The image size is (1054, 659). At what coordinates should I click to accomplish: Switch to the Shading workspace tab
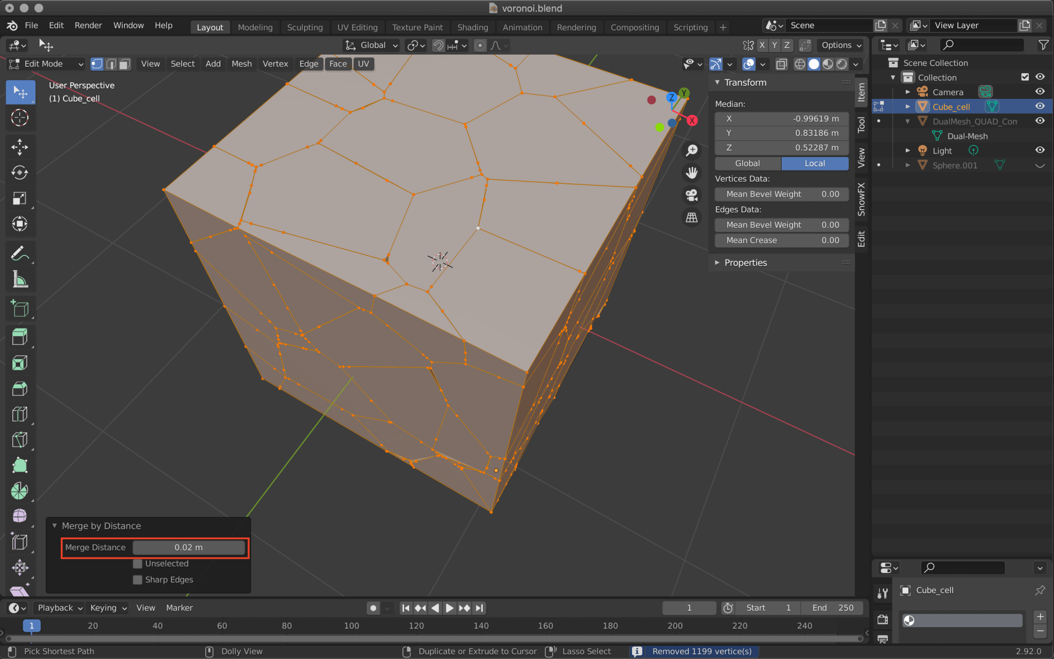pyautogui.click(x=472, y=27)
